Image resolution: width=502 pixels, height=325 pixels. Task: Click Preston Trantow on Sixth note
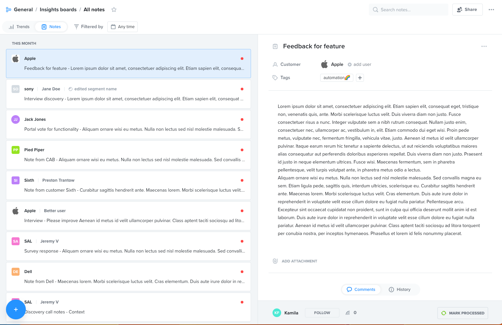coord(58,180)
